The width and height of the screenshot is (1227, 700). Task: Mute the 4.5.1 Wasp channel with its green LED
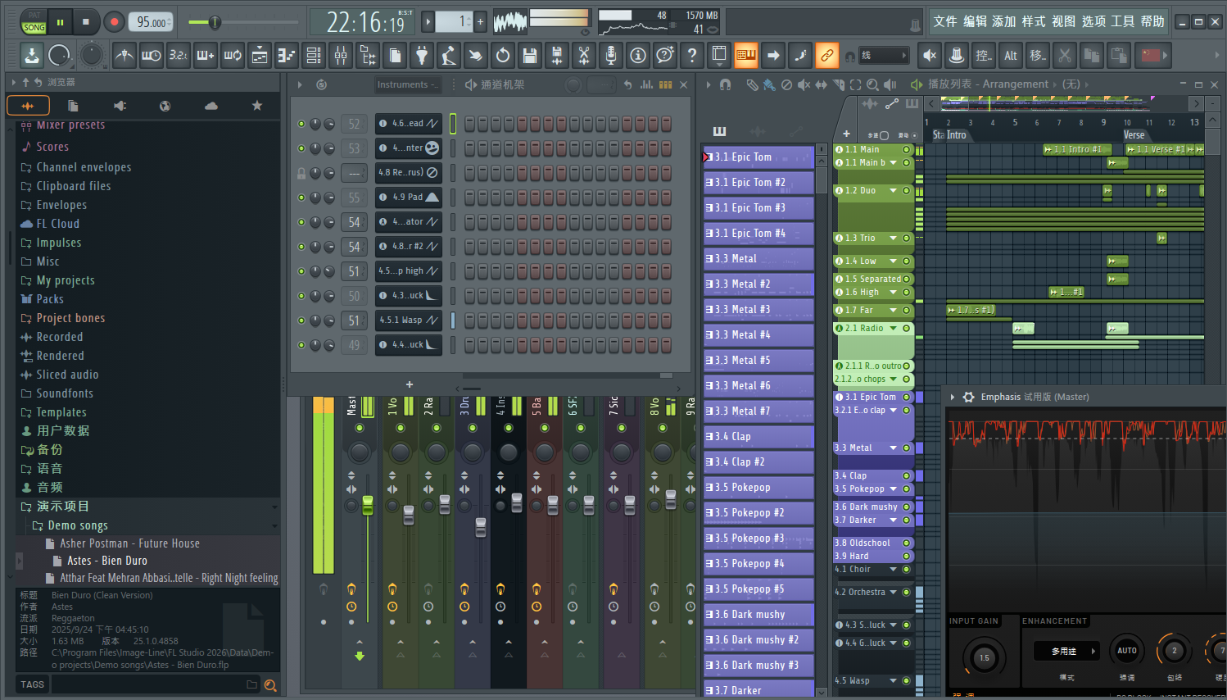[x=301, y=320]
